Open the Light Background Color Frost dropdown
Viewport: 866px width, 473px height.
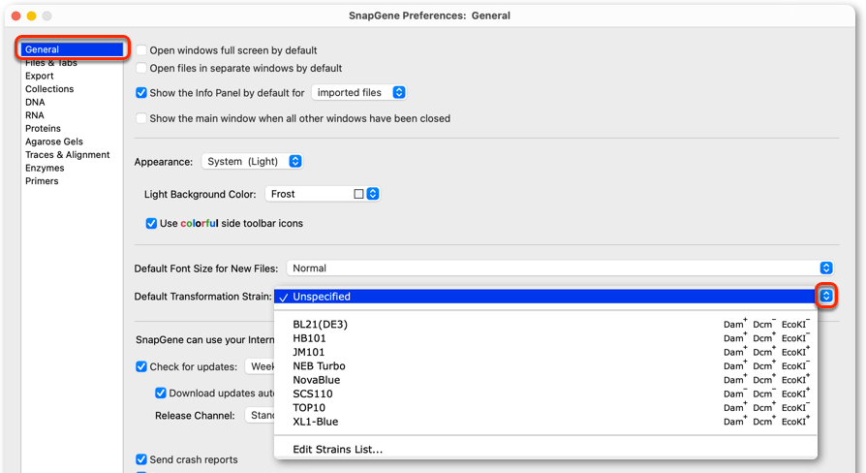pyautogui.click(x=323, y=194)
